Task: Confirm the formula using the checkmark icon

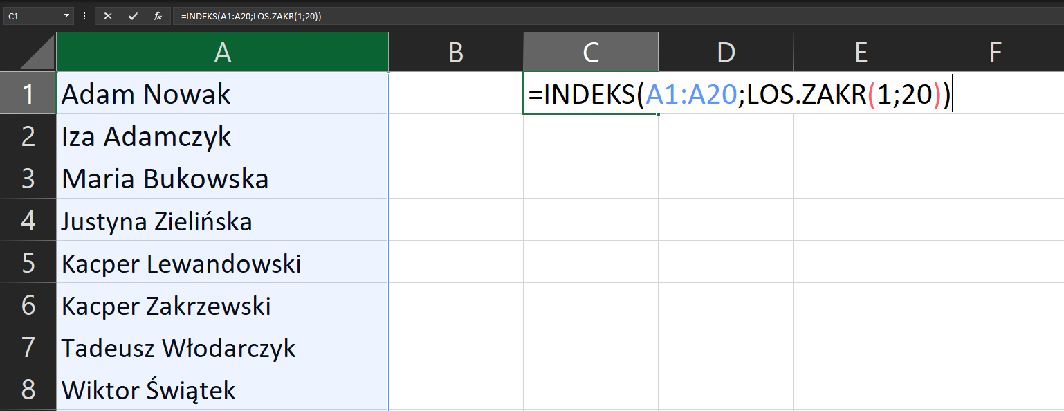Action: 133,15
